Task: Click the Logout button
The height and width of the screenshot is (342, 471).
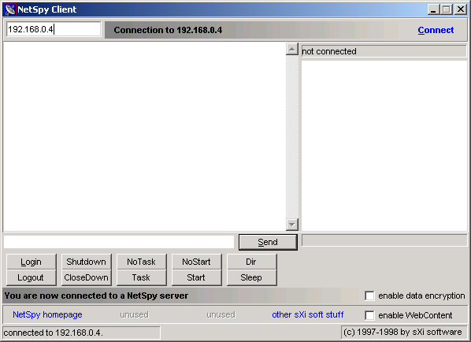Action: [x=31, y=277]
